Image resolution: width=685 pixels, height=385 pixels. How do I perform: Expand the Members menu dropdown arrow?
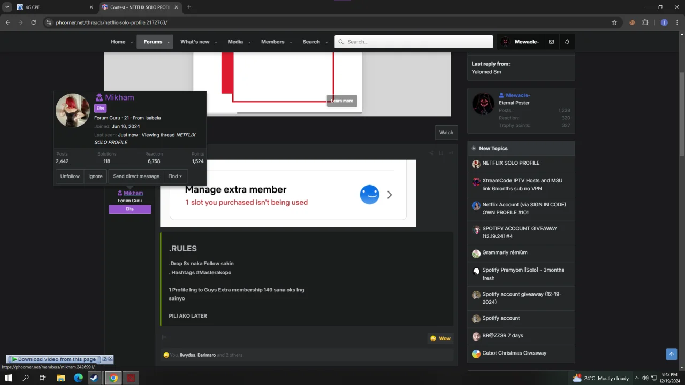(x=291, y=42)
